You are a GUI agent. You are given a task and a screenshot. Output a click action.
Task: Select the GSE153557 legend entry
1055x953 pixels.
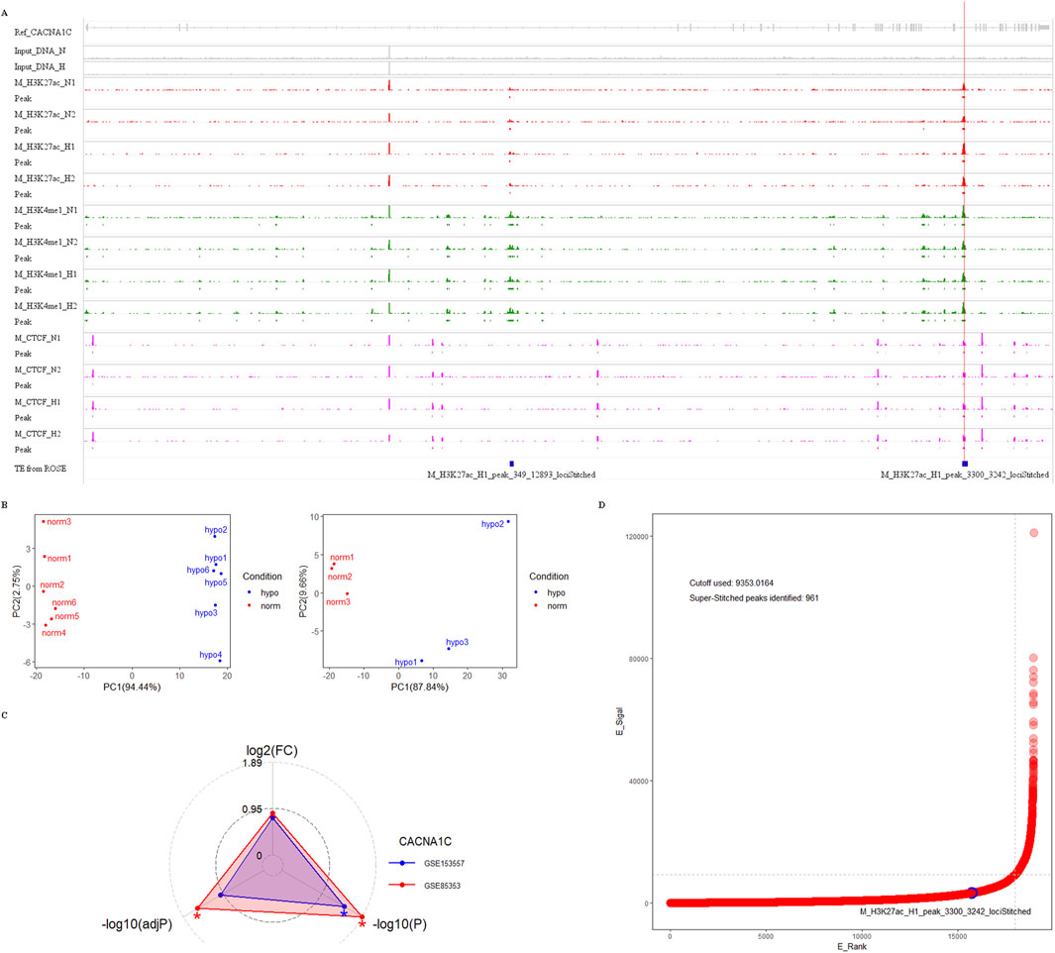click(x=444, y=863)
